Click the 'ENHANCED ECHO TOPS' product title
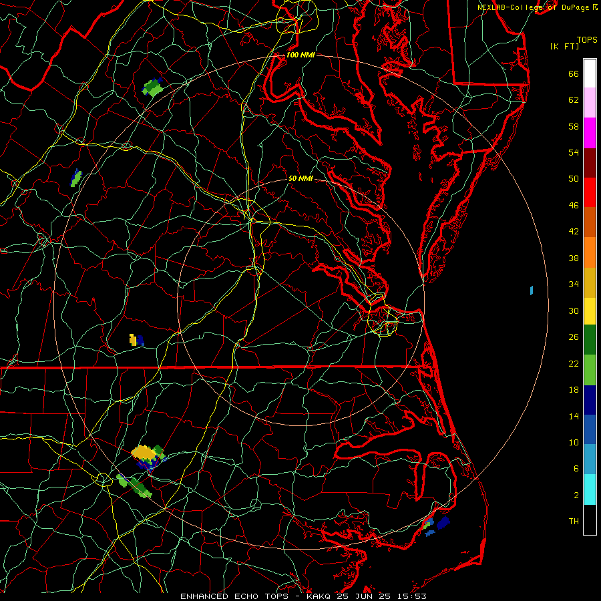The image size is (601, 601). pyautogui.click(x=237, y=596)
